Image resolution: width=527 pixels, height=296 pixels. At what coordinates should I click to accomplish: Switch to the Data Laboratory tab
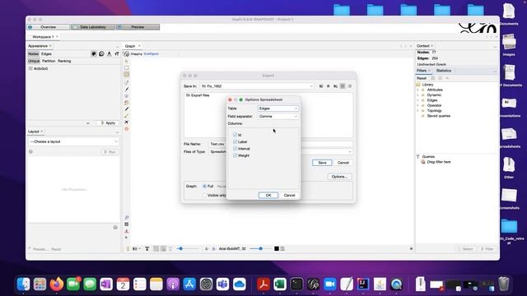[93, 27]
